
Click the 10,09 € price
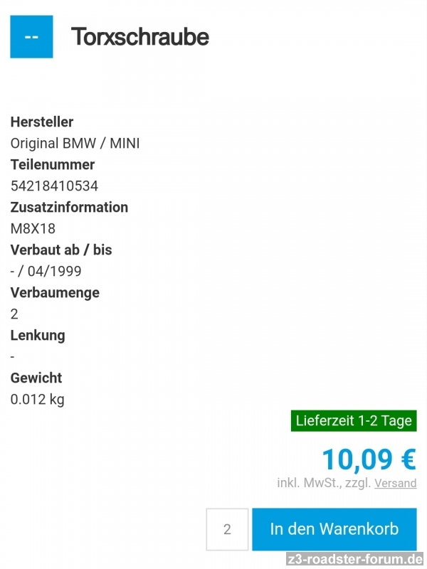[x=369, y=459]
